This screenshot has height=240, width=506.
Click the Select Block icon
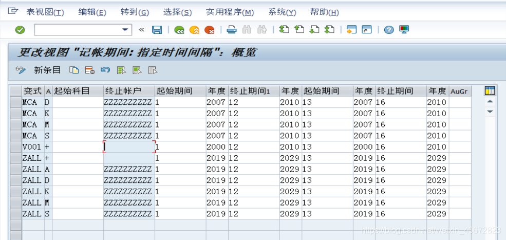137,70
